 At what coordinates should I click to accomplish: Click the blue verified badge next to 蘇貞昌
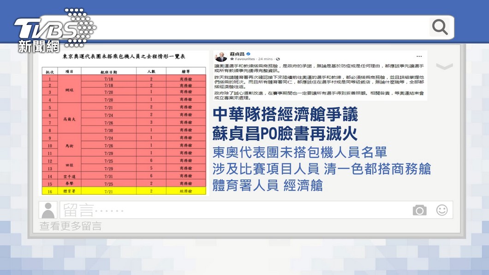[x=248, y=54]
